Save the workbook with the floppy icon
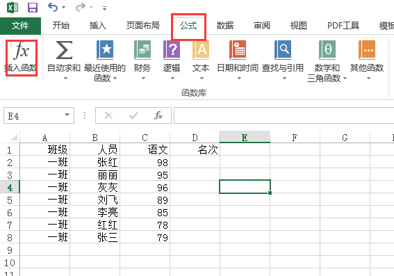 pyautogui.click(x=33, y=8)
